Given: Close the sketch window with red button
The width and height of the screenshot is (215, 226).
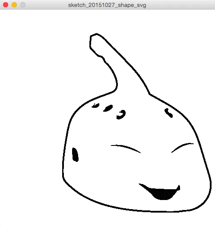Looking at the screenshot, I should tap(6, 5).
